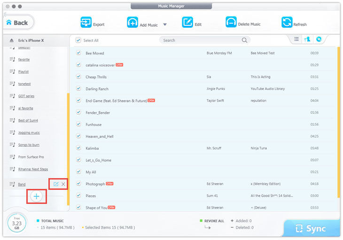The image size is (343, 240).
Task: Delete the Band playlist with X icon
Action: click(63, 184)
